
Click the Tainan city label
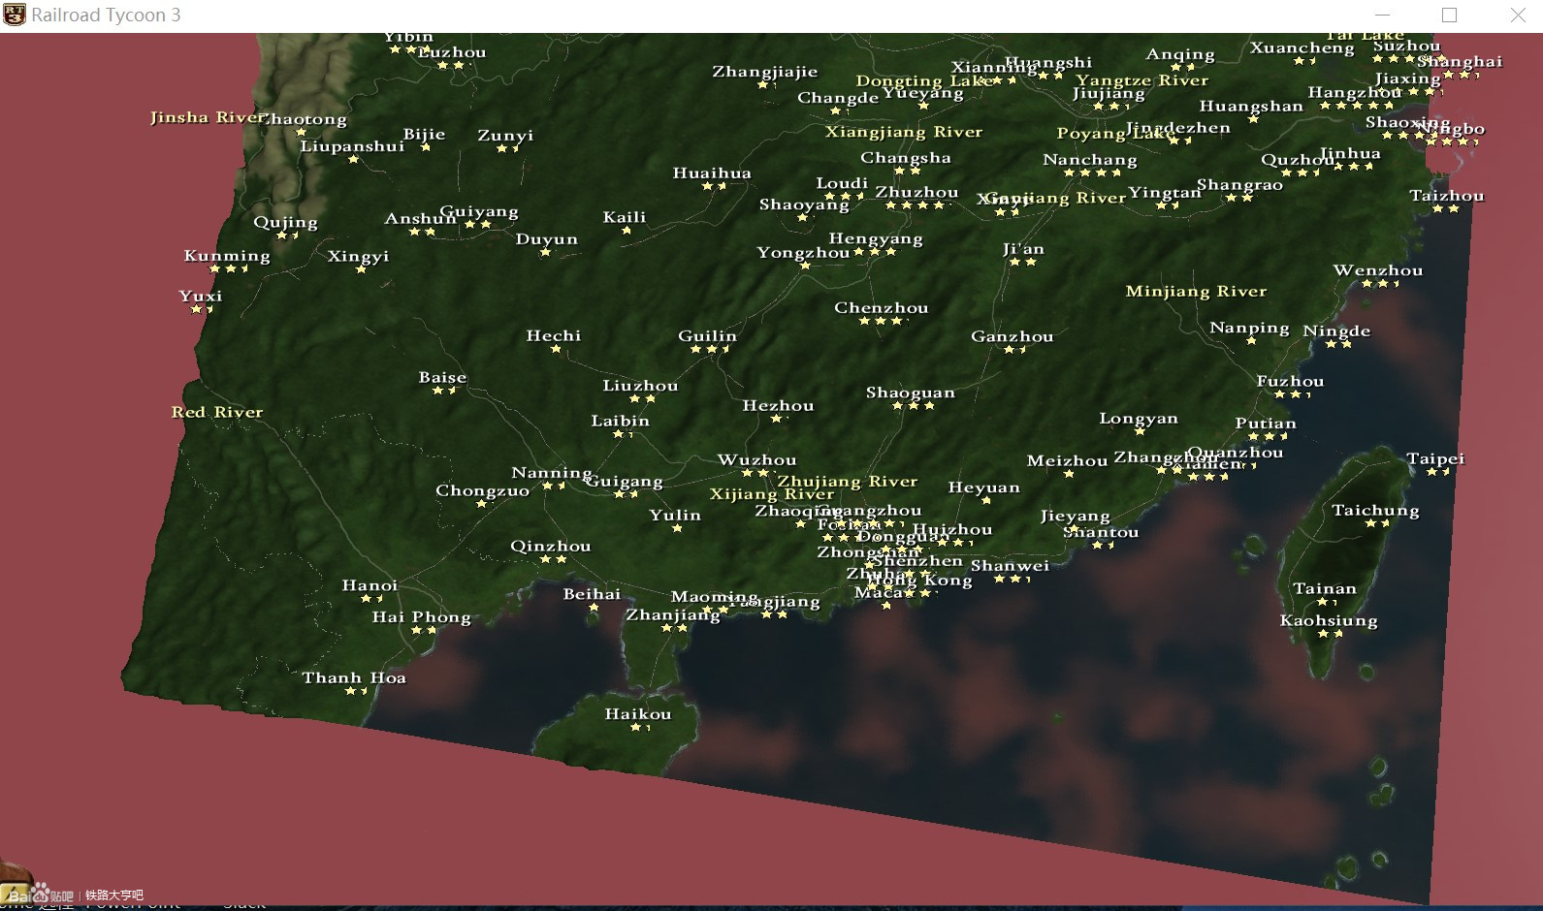tap(1325, 588)
